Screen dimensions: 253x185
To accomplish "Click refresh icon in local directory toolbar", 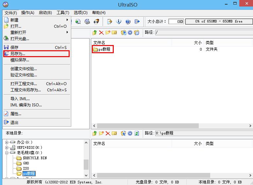I will [137, 133].
